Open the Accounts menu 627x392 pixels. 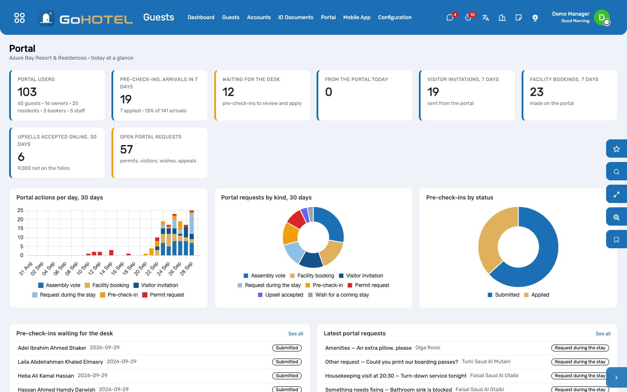pos(259,17)
